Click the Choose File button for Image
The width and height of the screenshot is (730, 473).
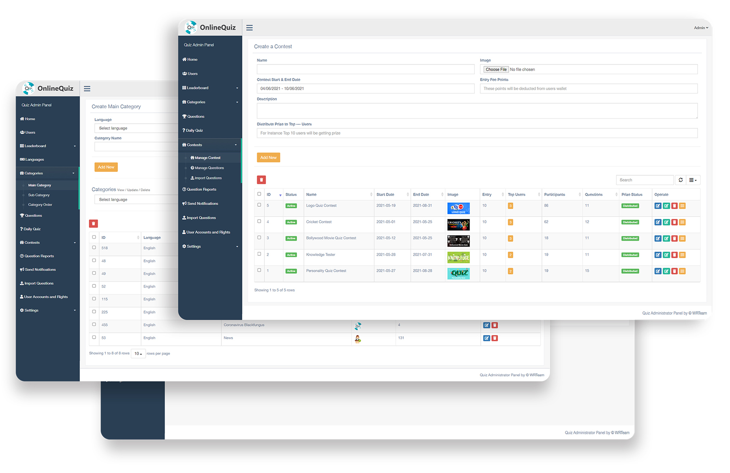[496, 70]
